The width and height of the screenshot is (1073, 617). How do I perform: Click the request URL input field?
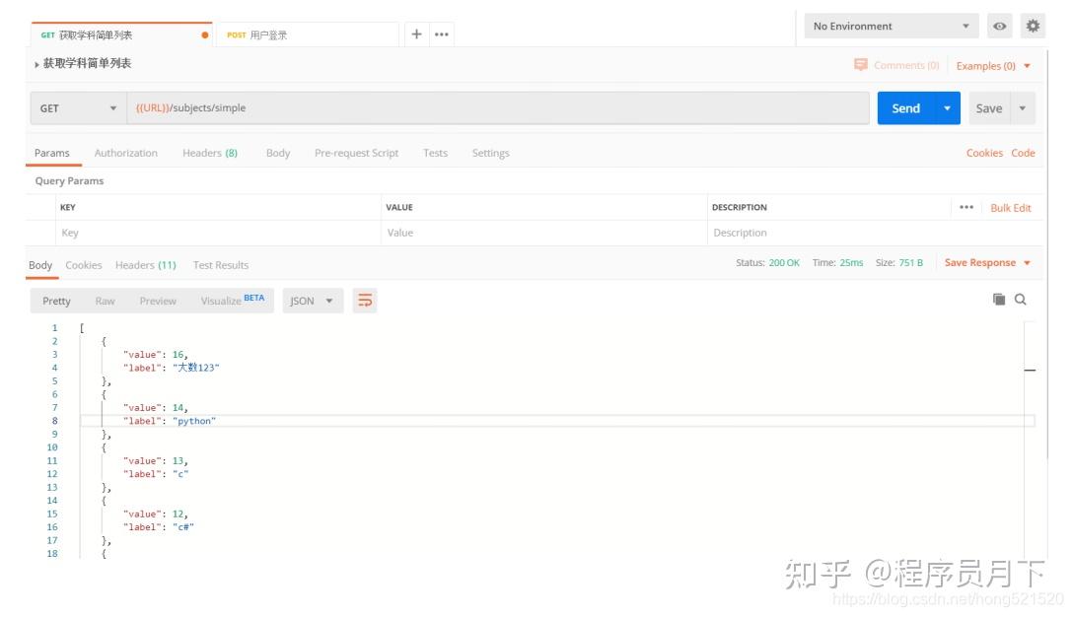pos(498,108)
